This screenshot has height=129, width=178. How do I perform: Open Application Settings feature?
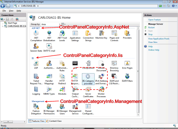tap(75, 36)
